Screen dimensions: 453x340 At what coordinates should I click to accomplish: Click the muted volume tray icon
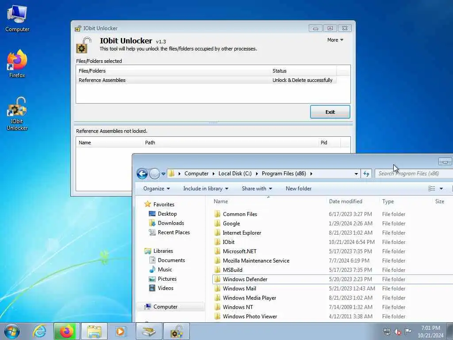pos(398,332)
